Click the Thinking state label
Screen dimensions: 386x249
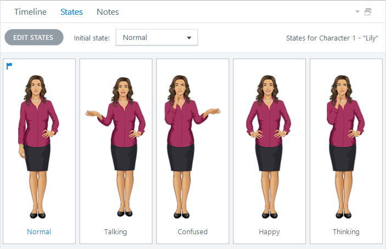(x=346, y=232)
